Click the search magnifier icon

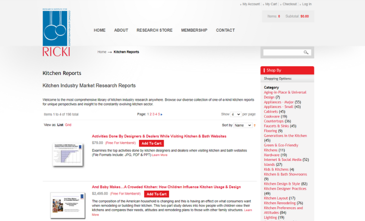click(306, 52)
